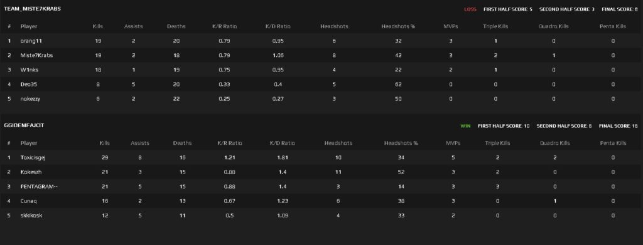643x245 pixels.
Task: Open GGIDEMFAJCIT team title
Action: tap(24, 125)
